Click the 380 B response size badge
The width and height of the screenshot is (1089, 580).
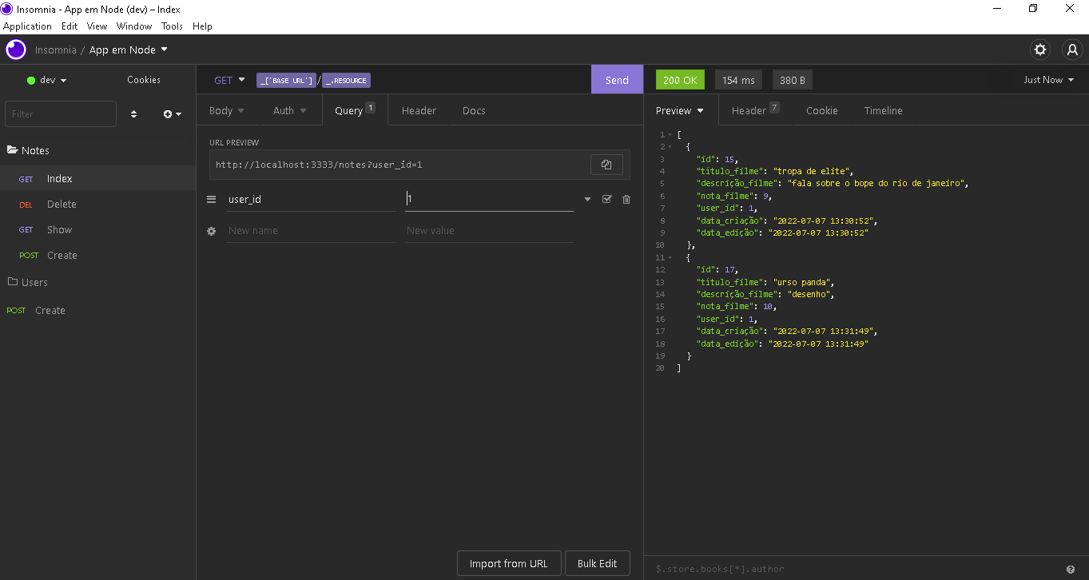793,80
